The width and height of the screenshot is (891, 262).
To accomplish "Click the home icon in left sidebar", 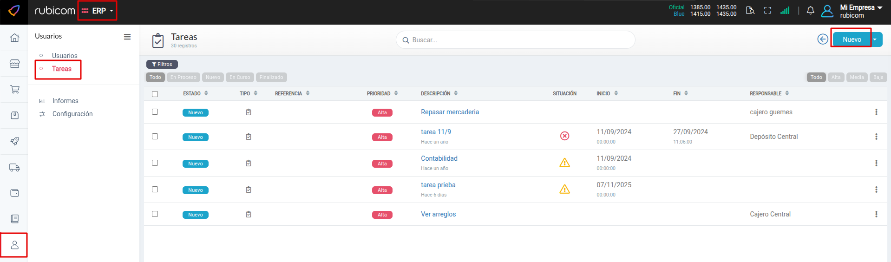I will tap(14, 38).
